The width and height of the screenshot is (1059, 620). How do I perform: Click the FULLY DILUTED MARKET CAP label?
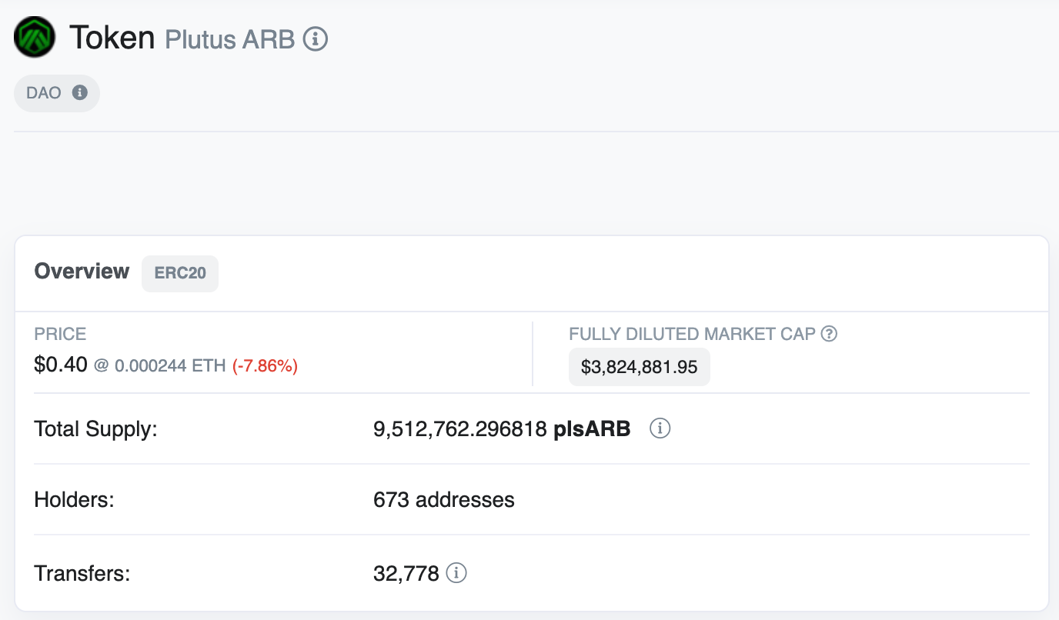(693, 334)
